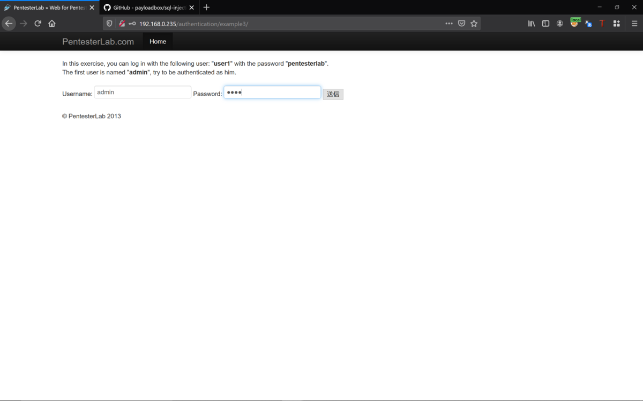Click the Password: label
Viewport: 643px width, 401px height.
pyautogui.click(x=207, y=94)
